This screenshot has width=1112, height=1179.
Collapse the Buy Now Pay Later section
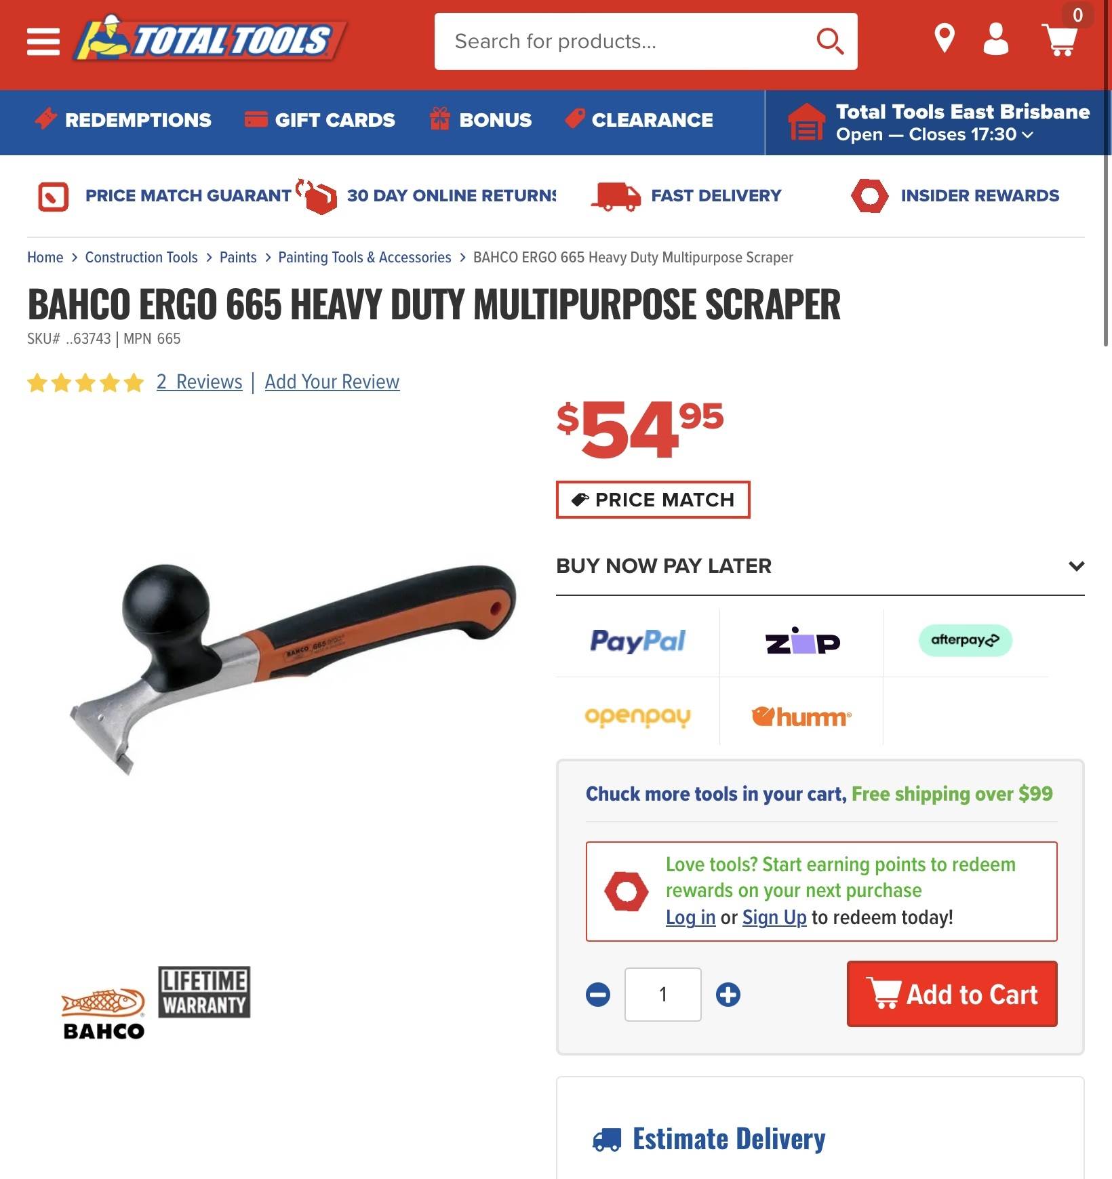click(x=1077, y=565)
